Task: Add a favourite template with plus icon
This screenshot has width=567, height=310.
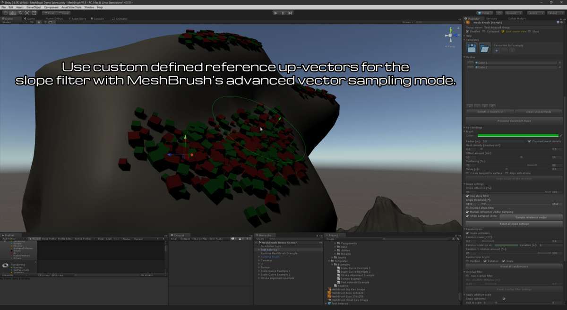Action: click(x=497, y=51)
